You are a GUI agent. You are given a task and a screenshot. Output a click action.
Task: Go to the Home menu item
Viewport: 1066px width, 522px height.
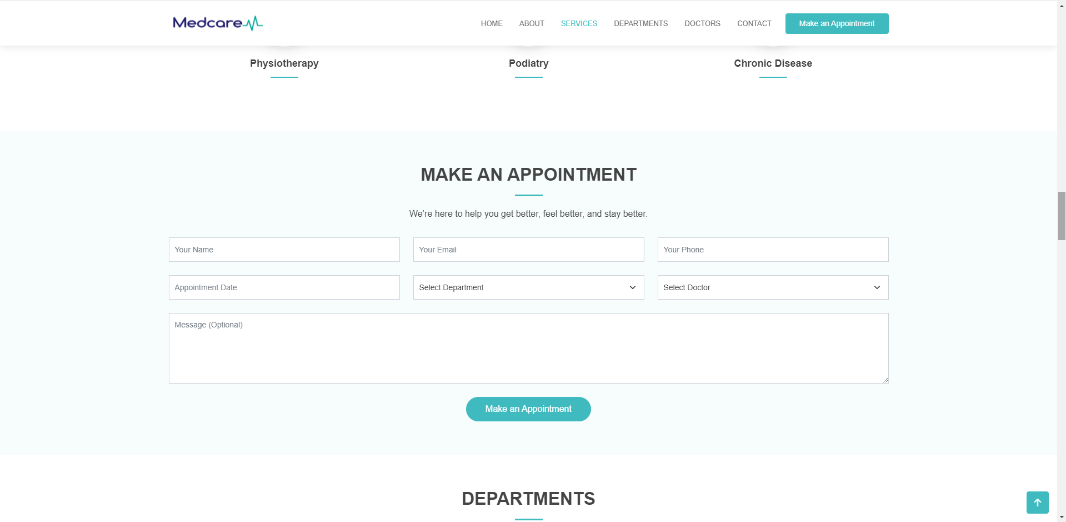click(491, 23)
